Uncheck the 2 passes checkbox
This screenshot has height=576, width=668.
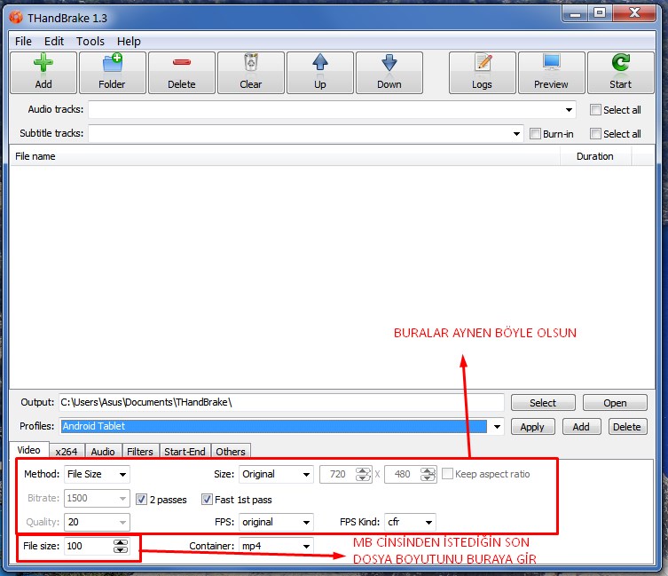tap(141, 500)
